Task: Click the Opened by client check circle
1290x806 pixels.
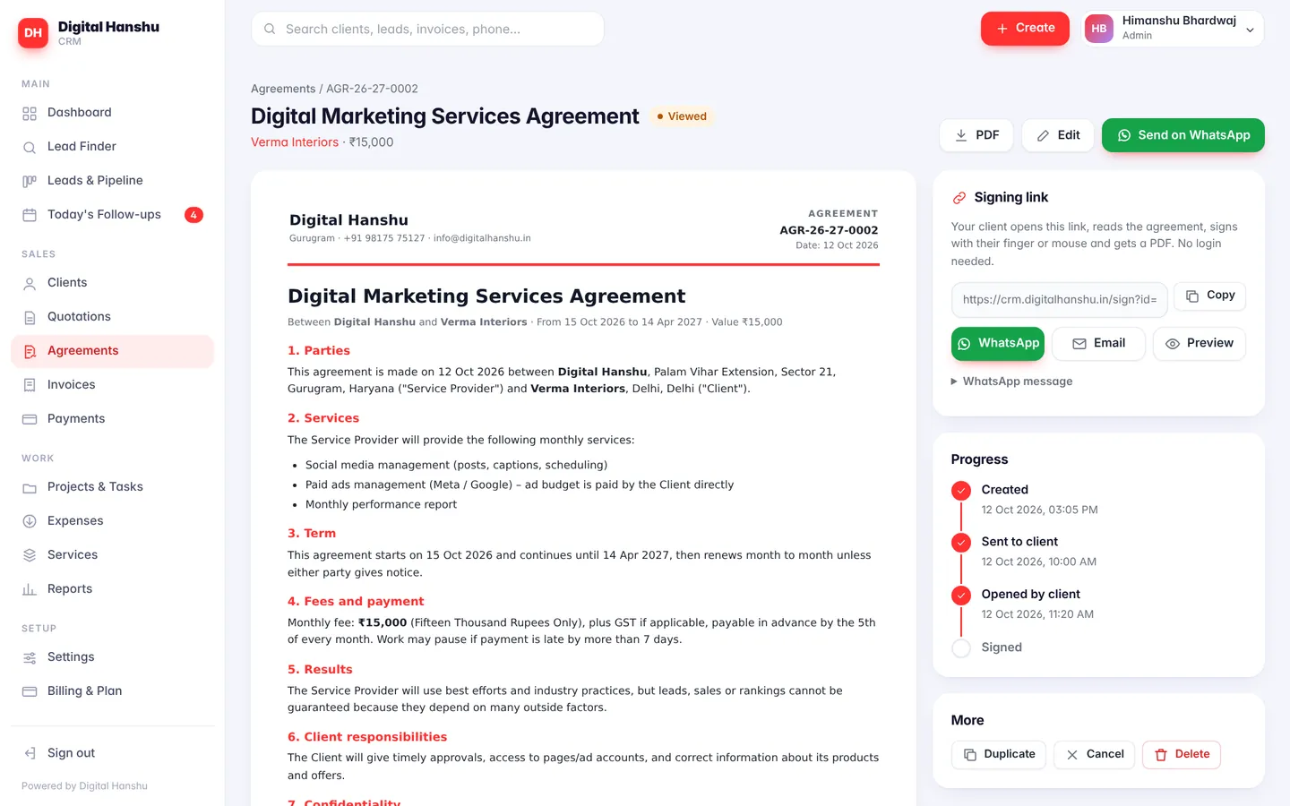Action: tap(961, 596)
